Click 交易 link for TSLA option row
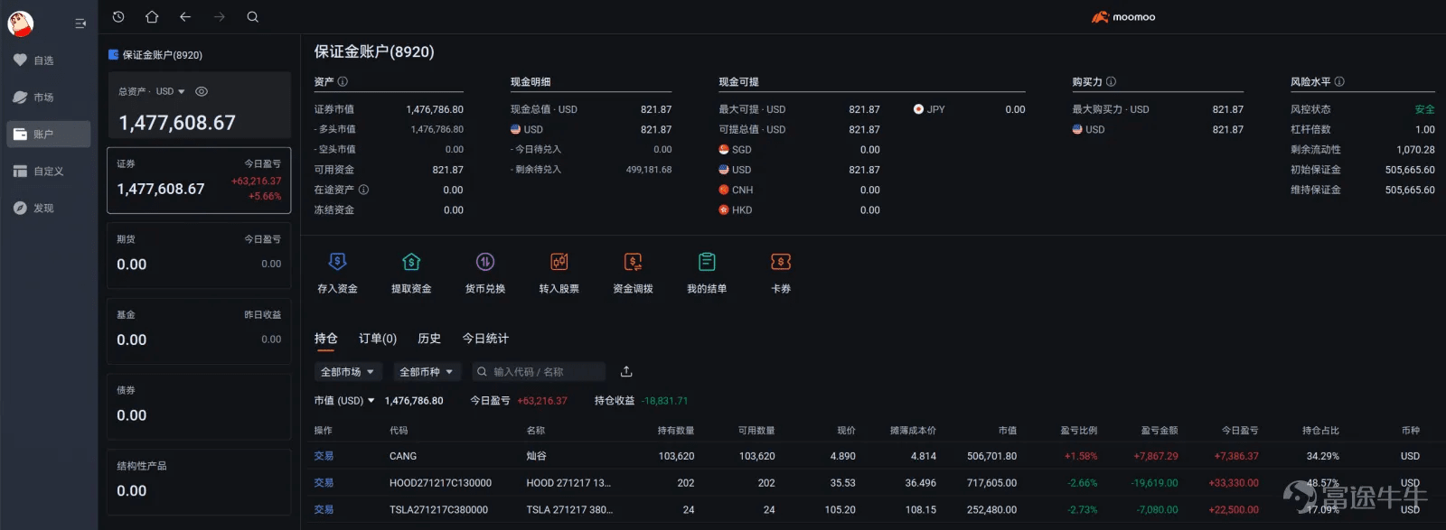Image resolution: width=1446 pixels, height=530 pixels. pyautogui.click(x=324, y=510)
